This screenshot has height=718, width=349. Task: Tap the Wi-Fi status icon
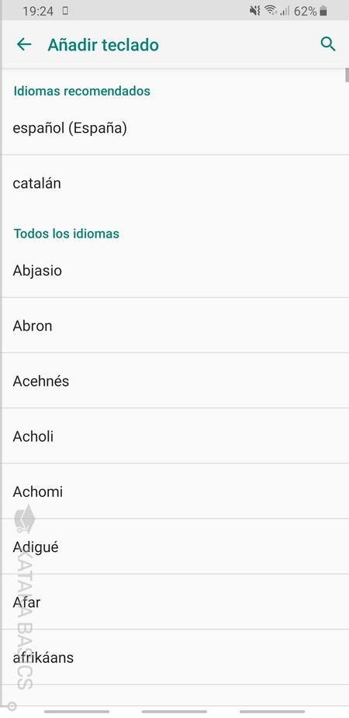click(271, 11)
